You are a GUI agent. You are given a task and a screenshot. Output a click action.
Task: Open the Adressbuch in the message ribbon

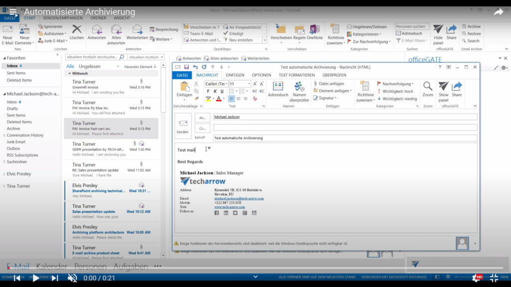(278, 89)
